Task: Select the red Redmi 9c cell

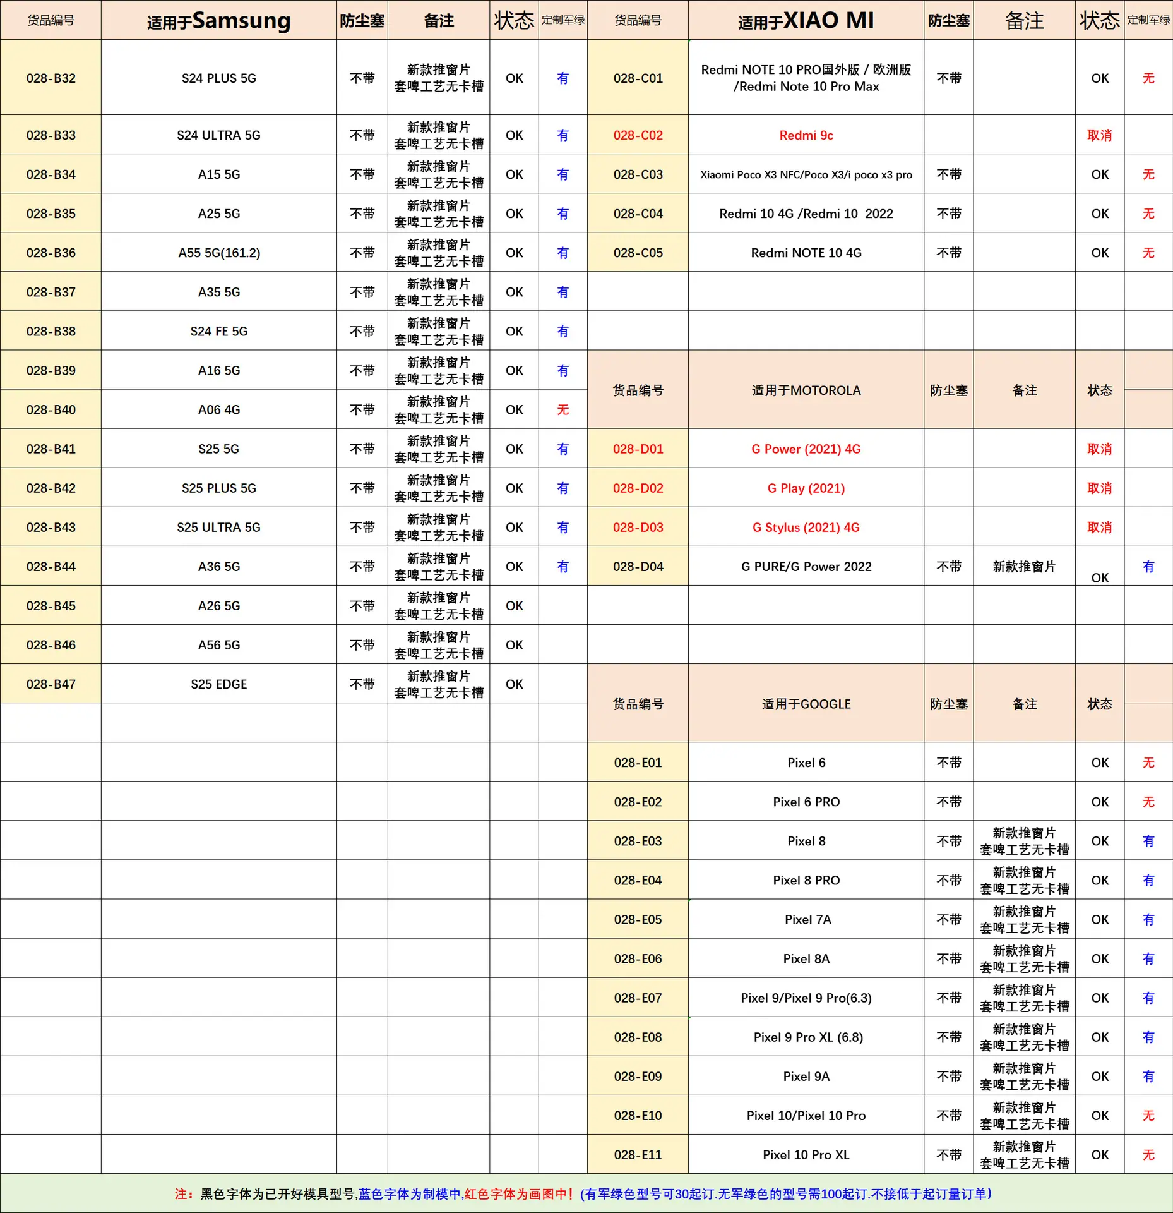Action: point(806,135)
